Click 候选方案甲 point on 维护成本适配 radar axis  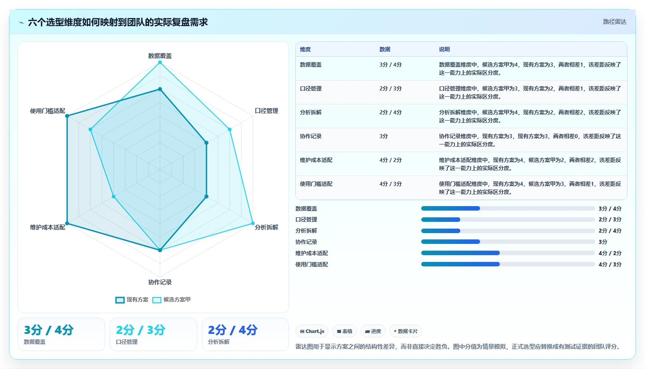[x=113, y=197]
